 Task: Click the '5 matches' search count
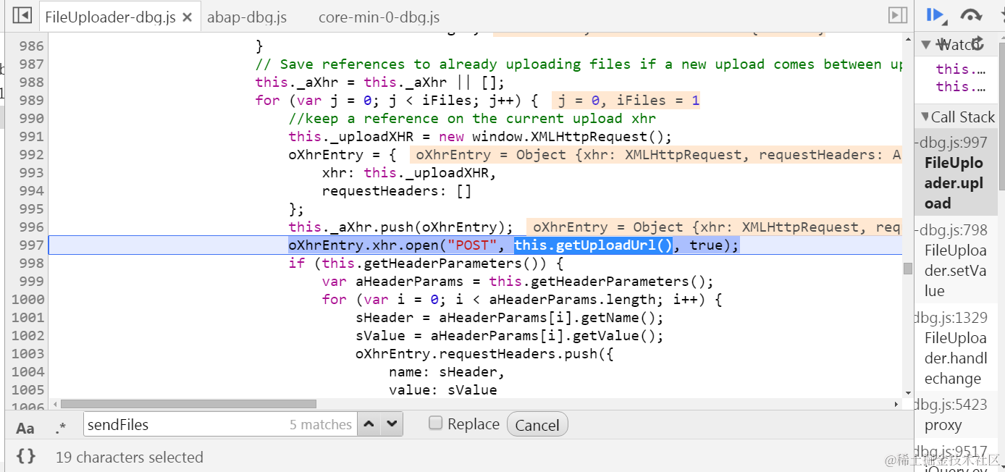[321, 424]
